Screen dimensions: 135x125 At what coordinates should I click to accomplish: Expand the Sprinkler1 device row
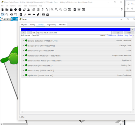(x=23, y=75)
